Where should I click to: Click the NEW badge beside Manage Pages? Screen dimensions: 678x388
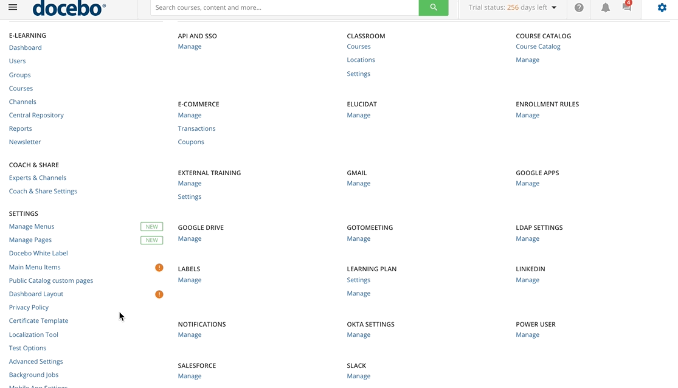coord(152,240)
